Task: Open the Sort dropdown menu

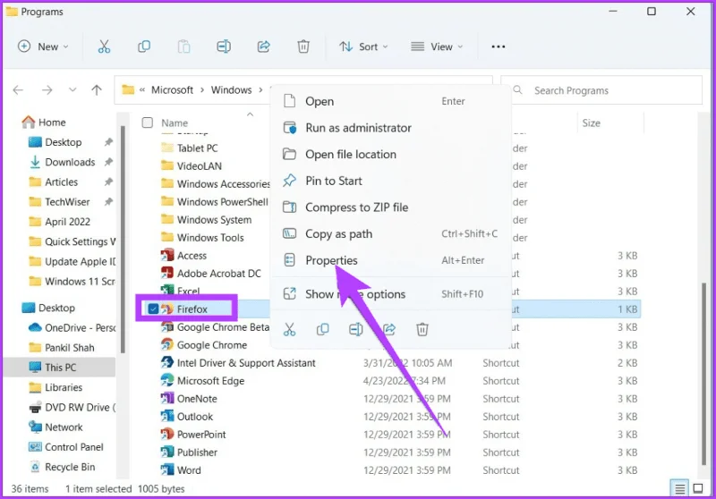Action: click(363, 47)
